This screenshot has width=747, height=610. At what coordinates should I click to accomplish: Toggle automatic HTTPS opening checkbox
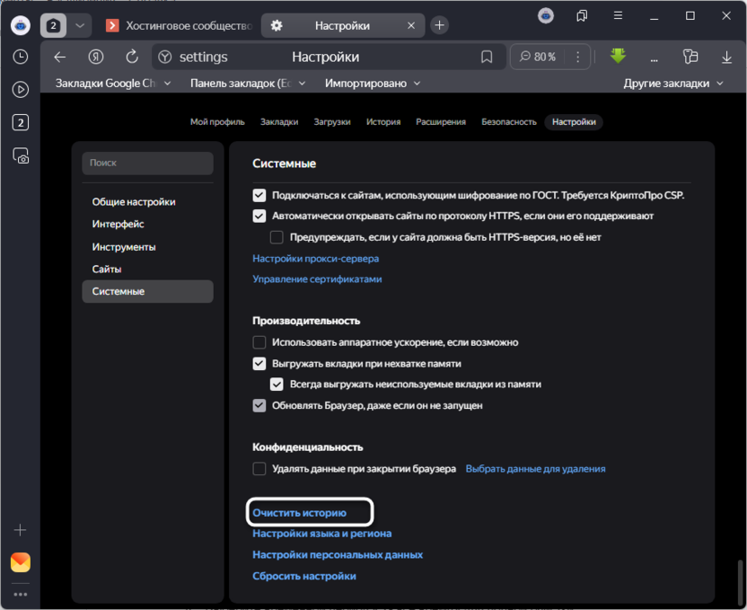[259, 216]
